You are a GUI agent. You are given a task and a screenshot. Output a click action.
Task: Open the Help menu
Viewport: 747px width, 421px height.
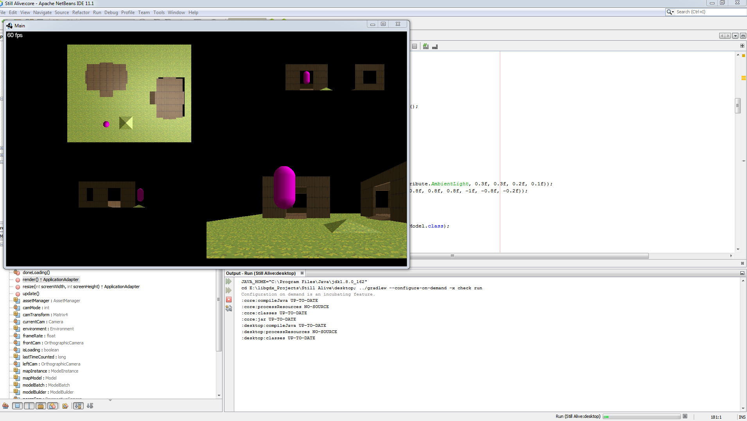tap(193, 13)
